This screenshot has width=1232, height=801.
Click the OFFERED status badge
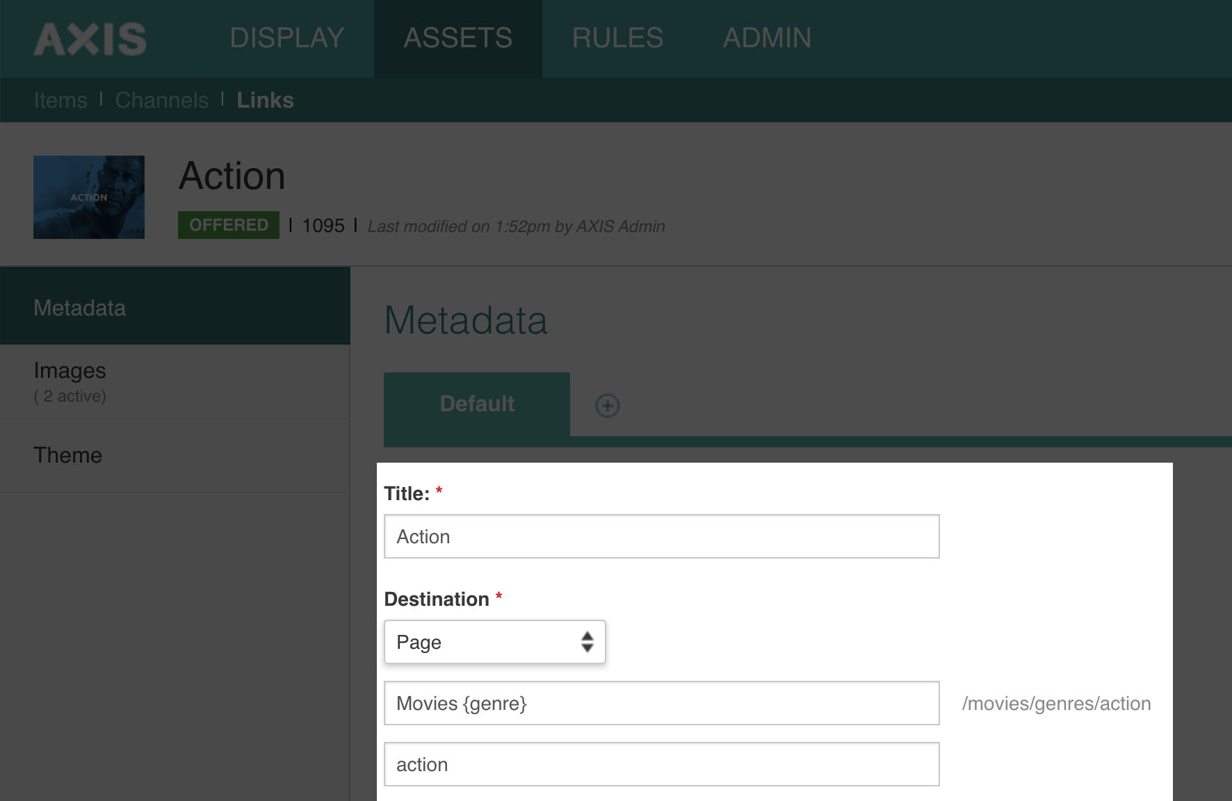pyautogui.click(x=229, y=225)
